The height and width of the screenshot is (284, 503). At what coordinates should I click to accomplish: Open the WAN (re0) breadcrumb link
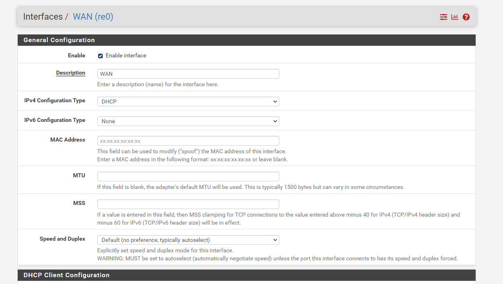pos(93,16)
